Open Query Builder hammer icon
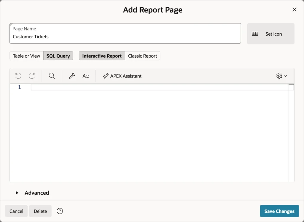This screenshot has height=222, width=304. click(72, 76)
